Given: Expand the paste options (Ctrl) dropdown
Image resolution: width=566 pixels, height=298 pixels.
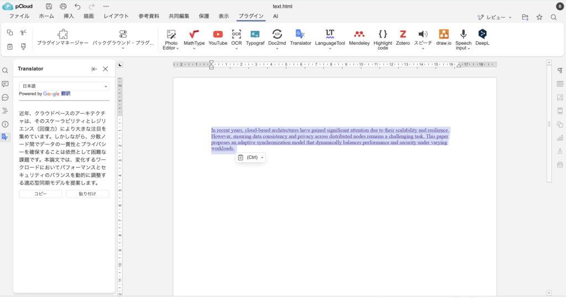Looking at the screenshot, I should [x=251, y=158].
